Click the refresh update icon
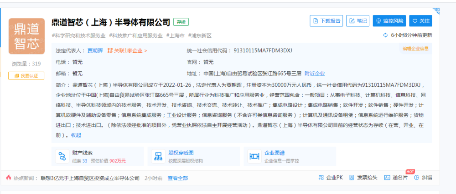Viewport: 456px width, 194px height. point(386,35)
